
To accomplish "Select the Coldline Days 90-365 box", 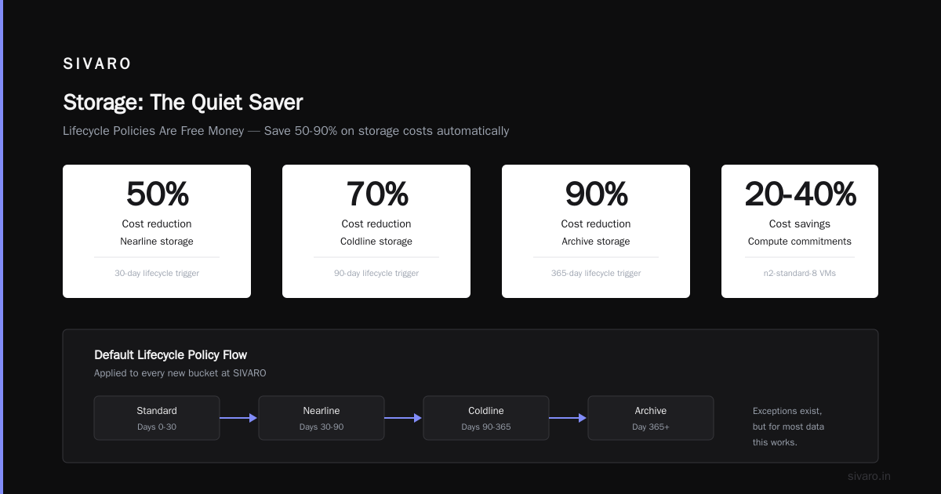I will (x=486, y=418).
